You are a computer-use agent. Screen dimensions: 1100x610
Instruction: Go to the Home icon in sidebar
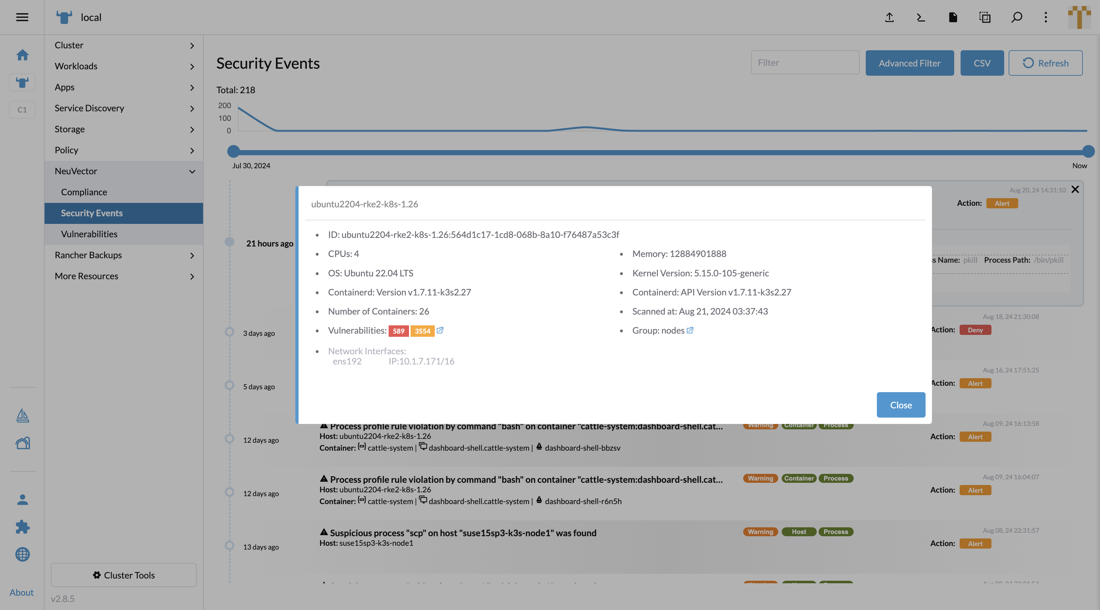(22, 55)
